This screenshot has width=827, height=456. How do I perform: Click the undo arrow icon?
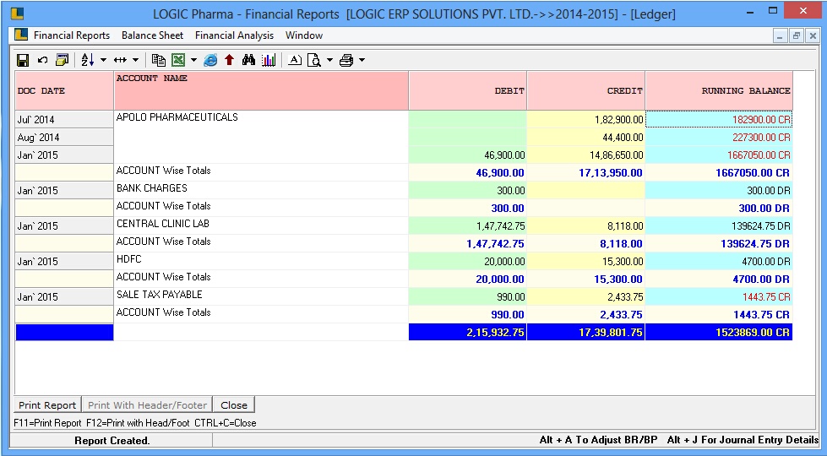pos(43,60)
